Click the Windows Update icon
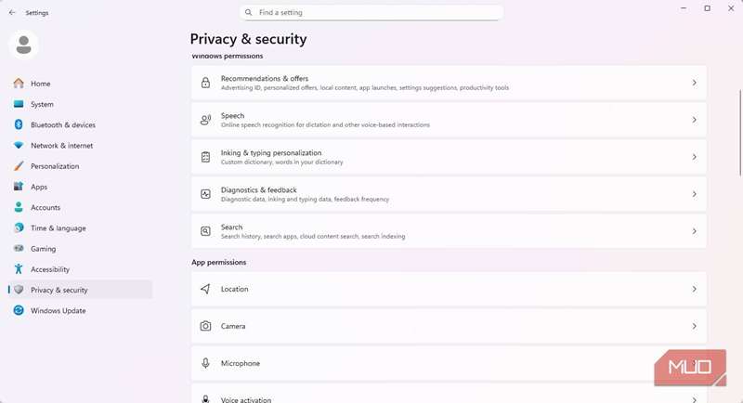 19,311
